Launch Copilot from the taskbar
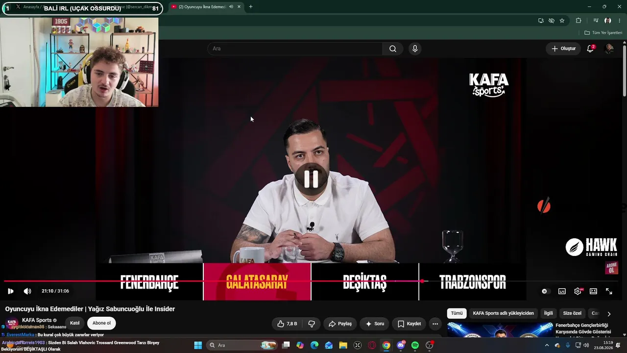Viewport: 627px width, 353px height. coord(300,345)
